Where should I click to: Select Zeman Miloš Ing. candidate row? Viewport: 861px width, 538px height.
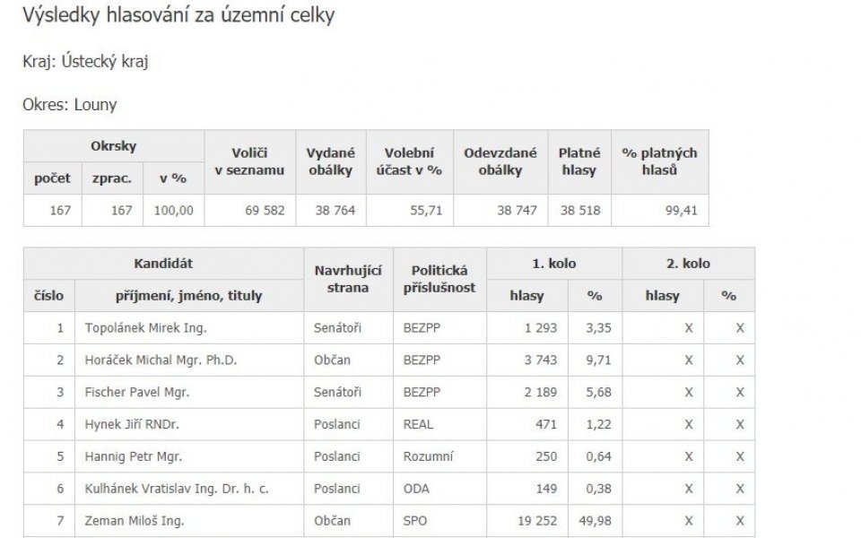click(x=388, y=521)
